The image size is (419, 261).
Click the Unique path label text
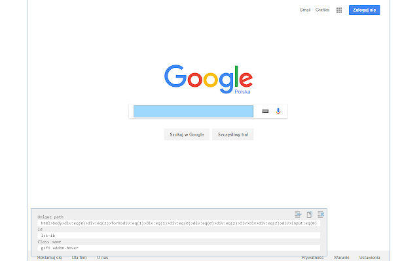click(50, 217)
